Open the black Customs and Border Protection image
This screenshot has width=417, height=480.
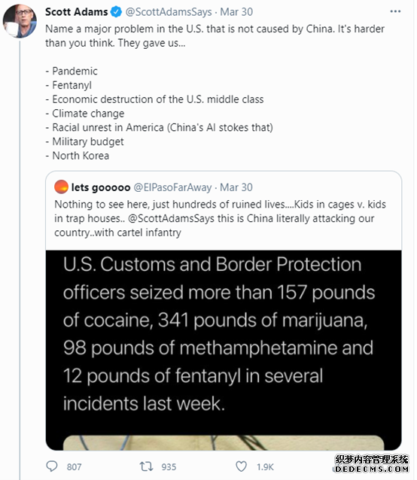pyautogui.click(x=224, y=342)
